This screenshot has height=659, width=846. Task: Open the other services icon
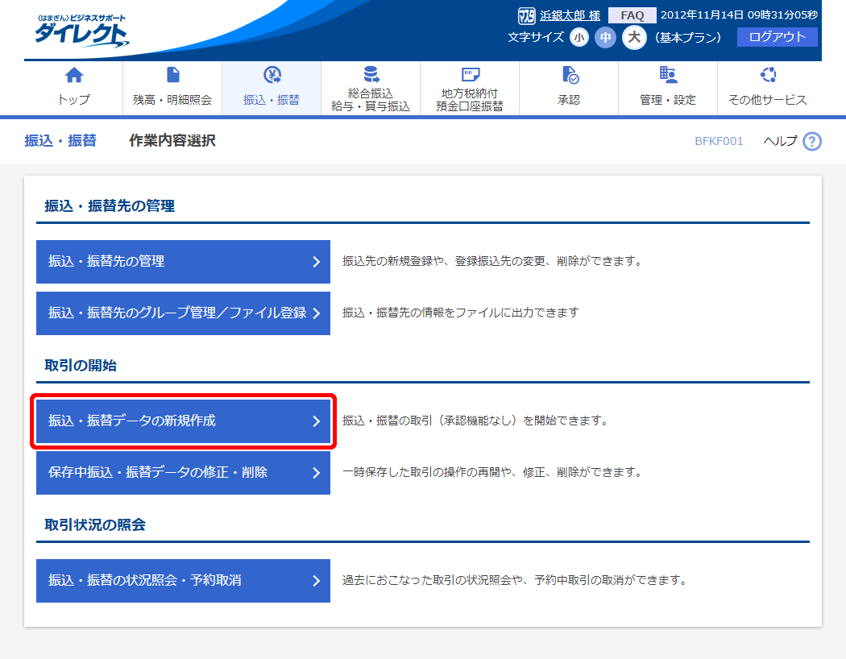point(767,76)
